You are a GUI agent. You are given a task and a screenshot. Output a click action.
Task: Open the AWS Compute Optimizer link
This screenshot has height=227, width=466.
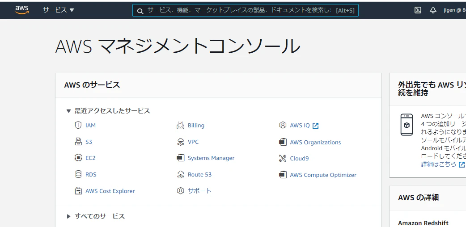323,175
